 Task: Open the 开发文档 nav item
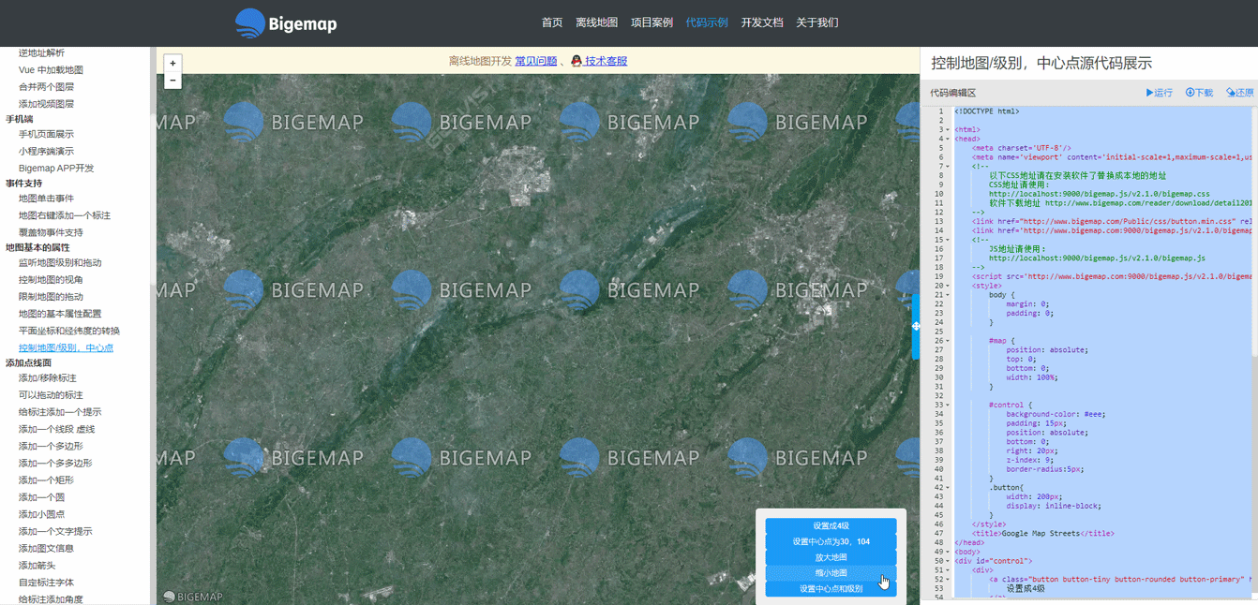762,22
